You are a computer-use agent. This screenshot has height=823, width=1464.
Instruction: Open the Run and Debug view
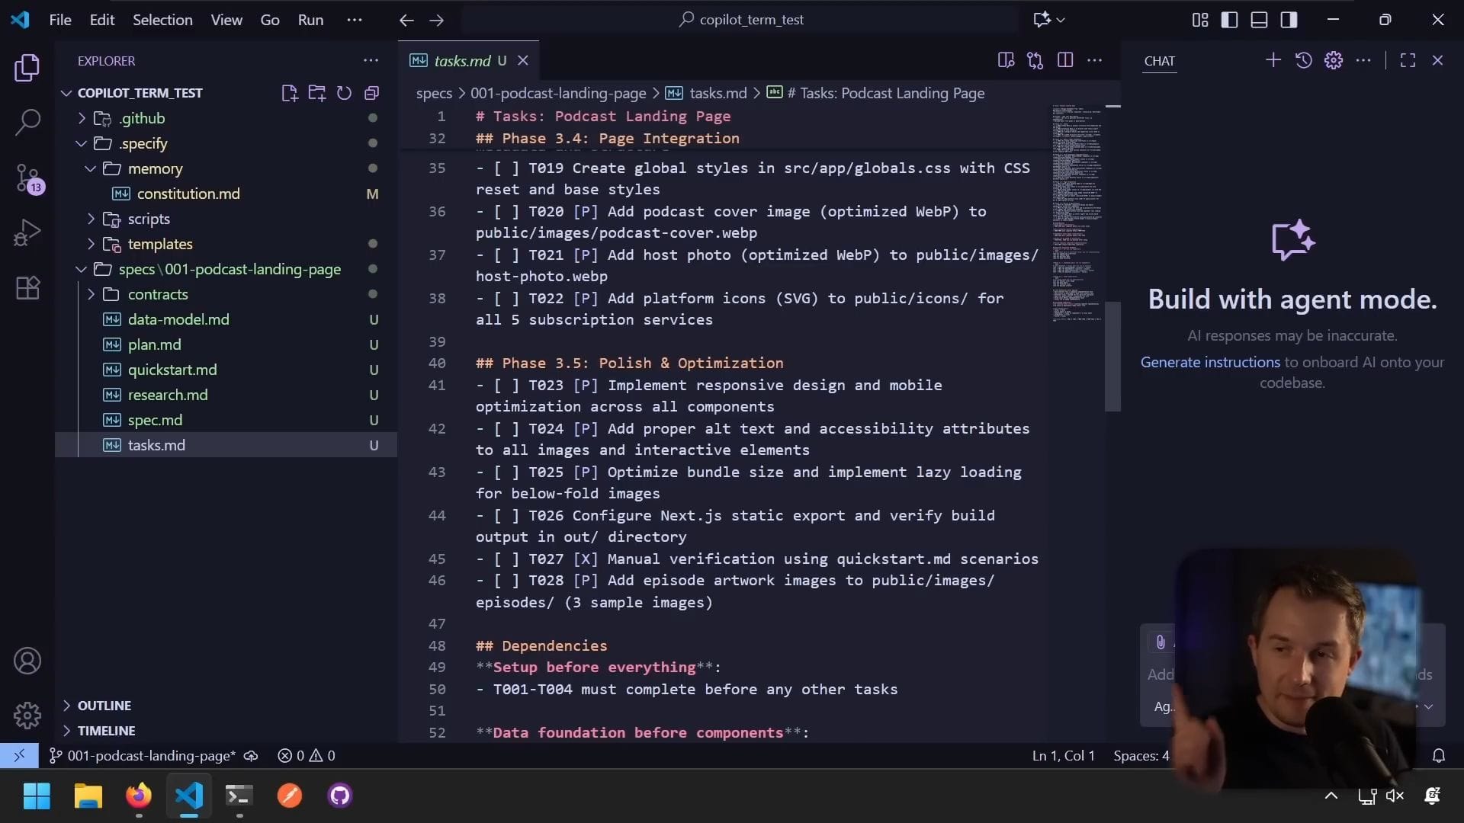pyautogui.click(x=27, y=232)
